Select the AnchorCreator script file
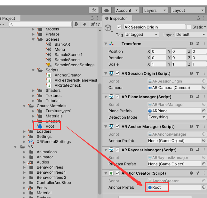This screenshot has width=207, height=198. [68, 75]
